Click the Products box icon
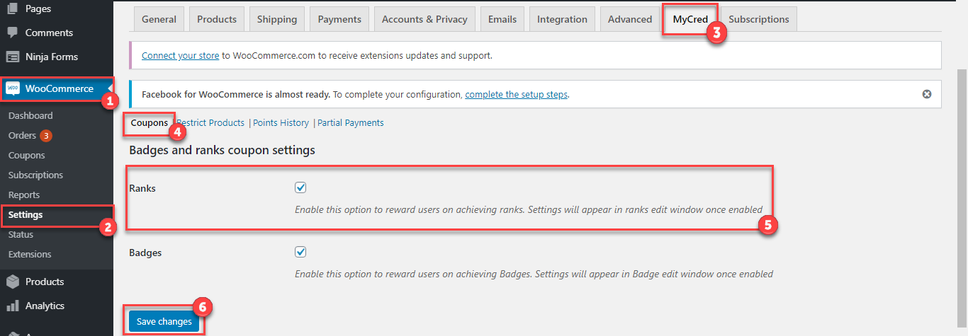Viewport: 968px width, 336px height. [x=13, y=282]
